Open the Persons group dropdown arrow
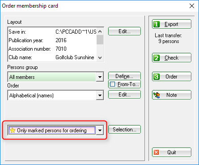199x165 pixels. point(100,77)
